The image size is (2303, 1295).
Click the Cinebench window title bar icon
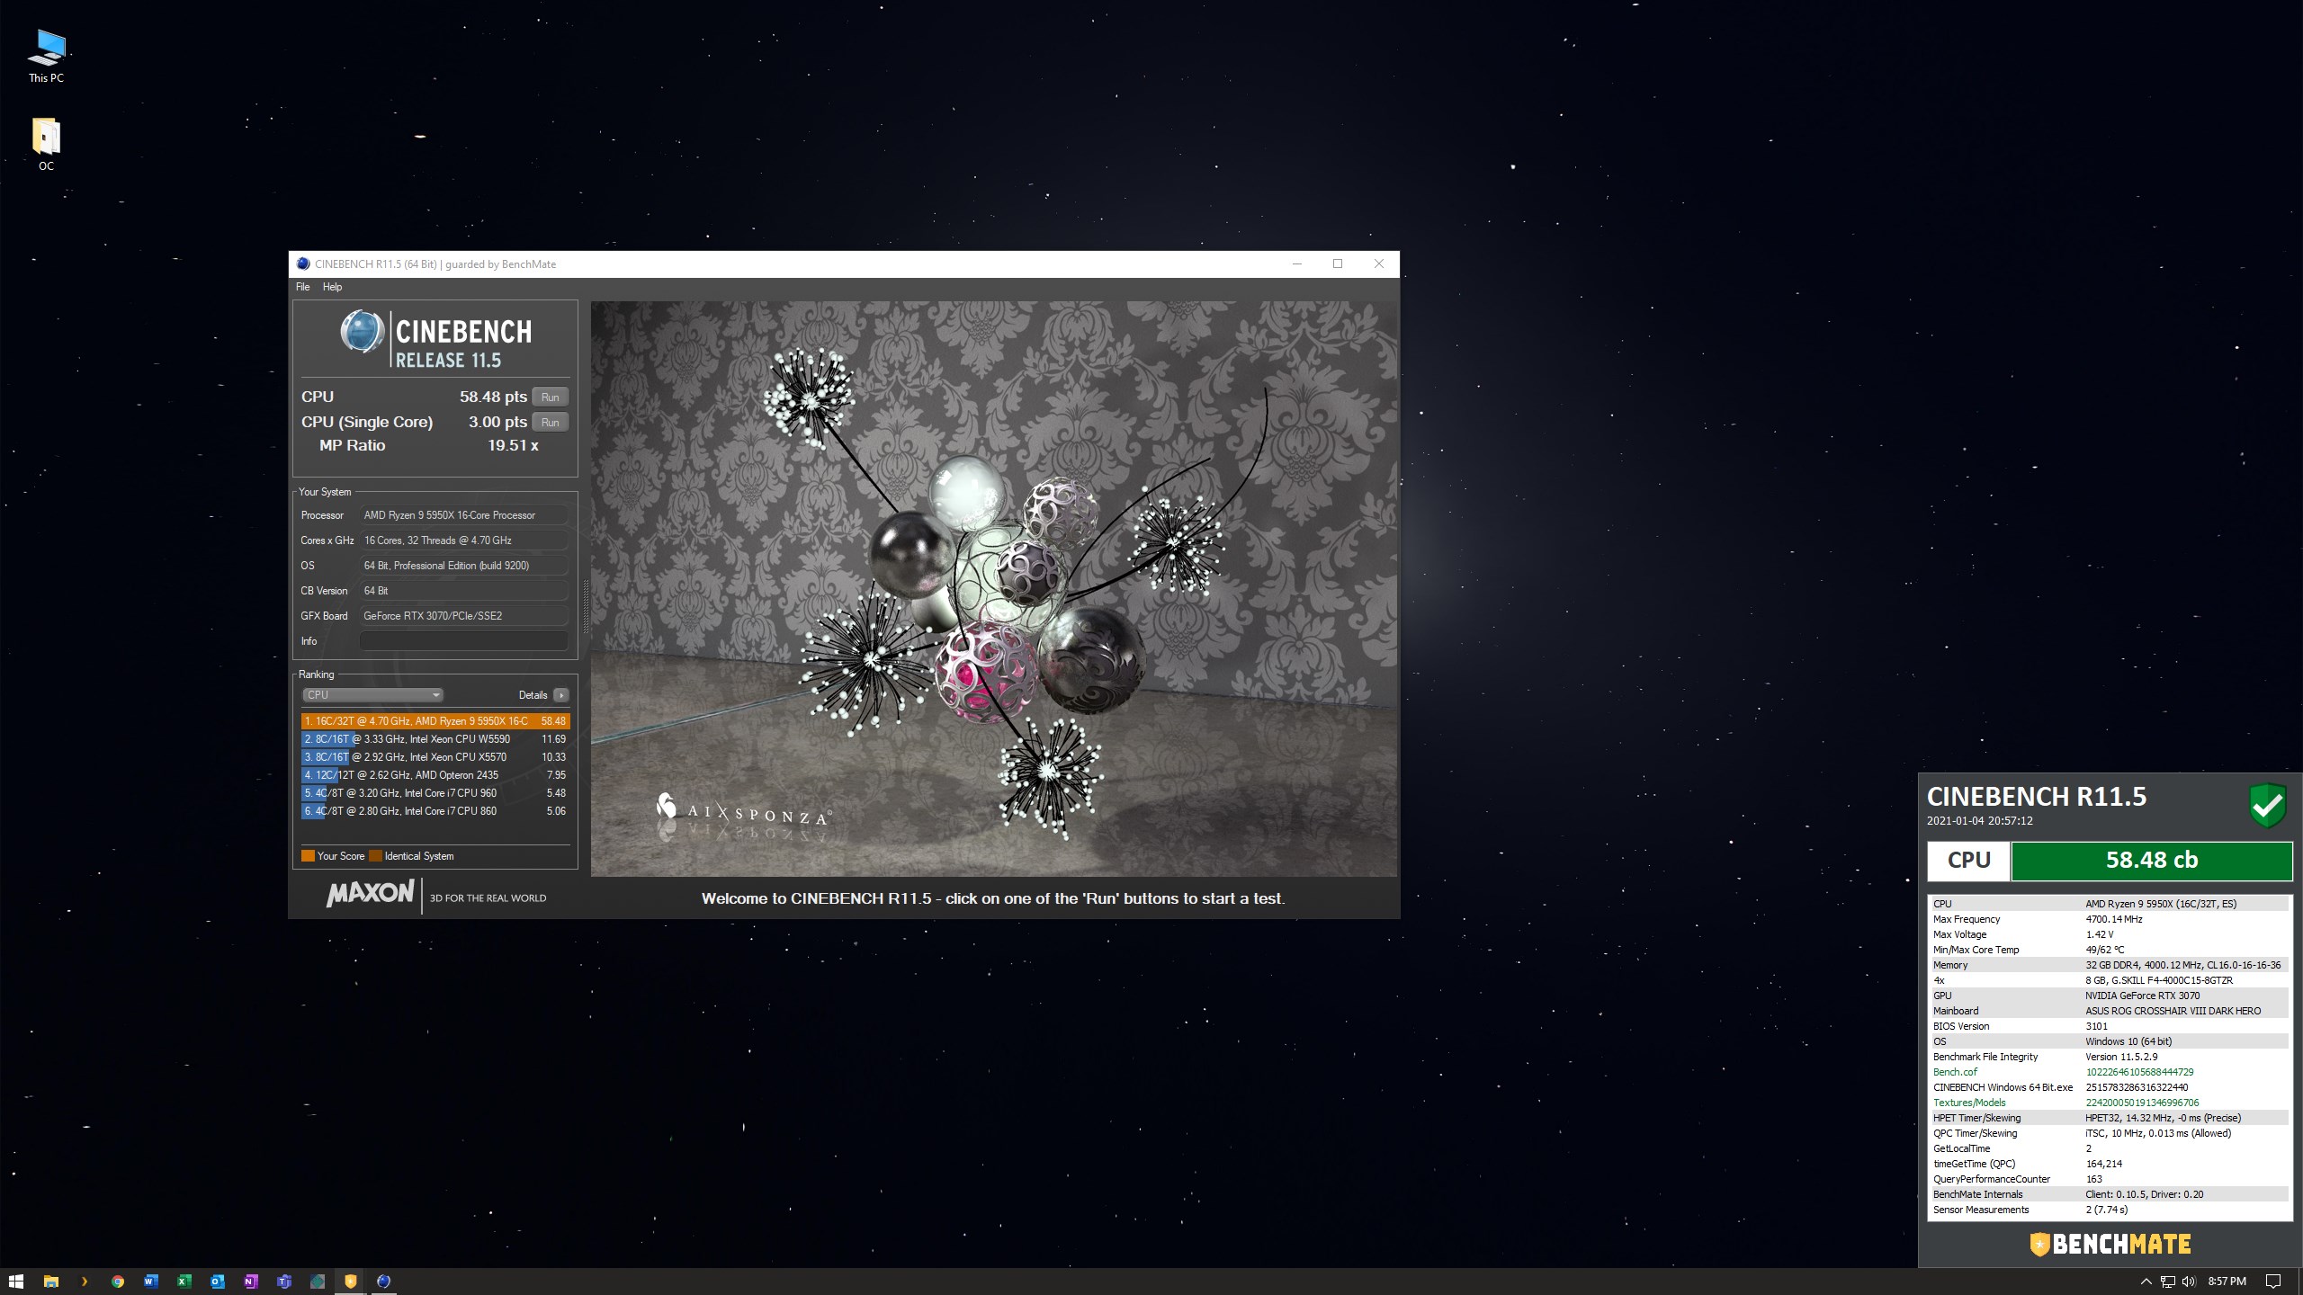pos(303,263)
